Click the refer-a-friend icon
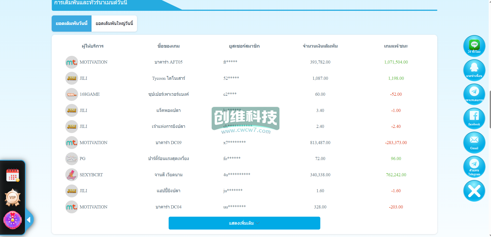Image resolution: width=491 pixels, height=237 pixels. 474,70
